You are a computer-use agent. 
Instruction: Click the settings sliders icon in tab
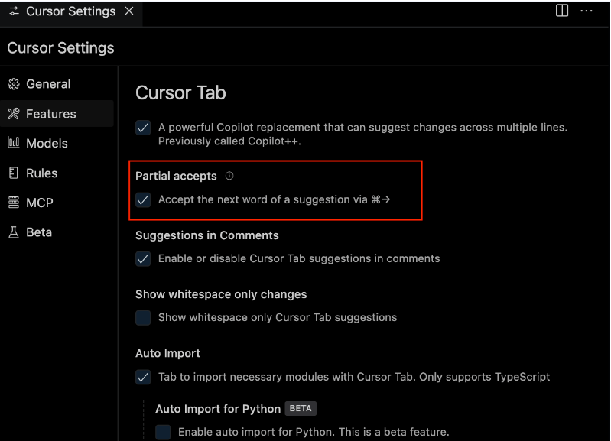pos(14,11)
